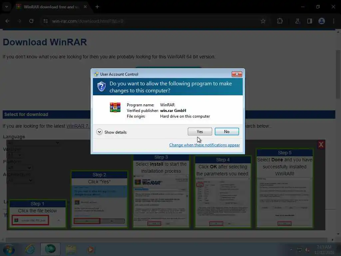Select the WinRAR download browser tab
This screenshot has height=256, width=341.
(52, 7)
